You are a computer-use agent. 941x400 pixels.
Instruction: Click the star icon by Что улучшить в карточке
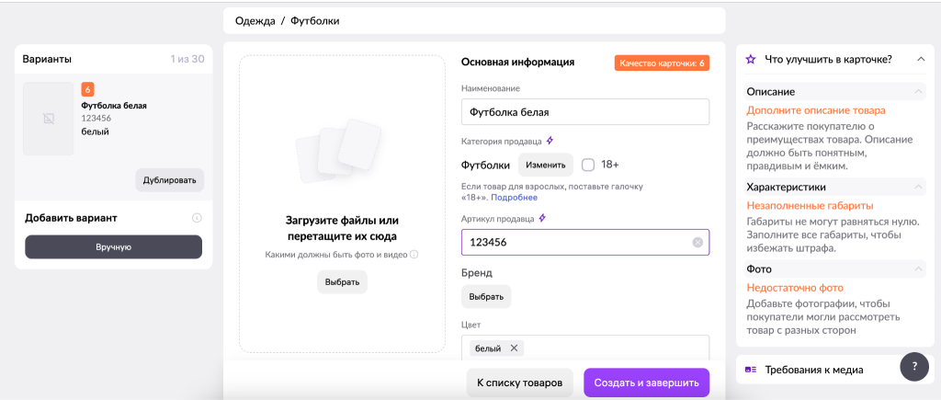(x=750, y=60)
